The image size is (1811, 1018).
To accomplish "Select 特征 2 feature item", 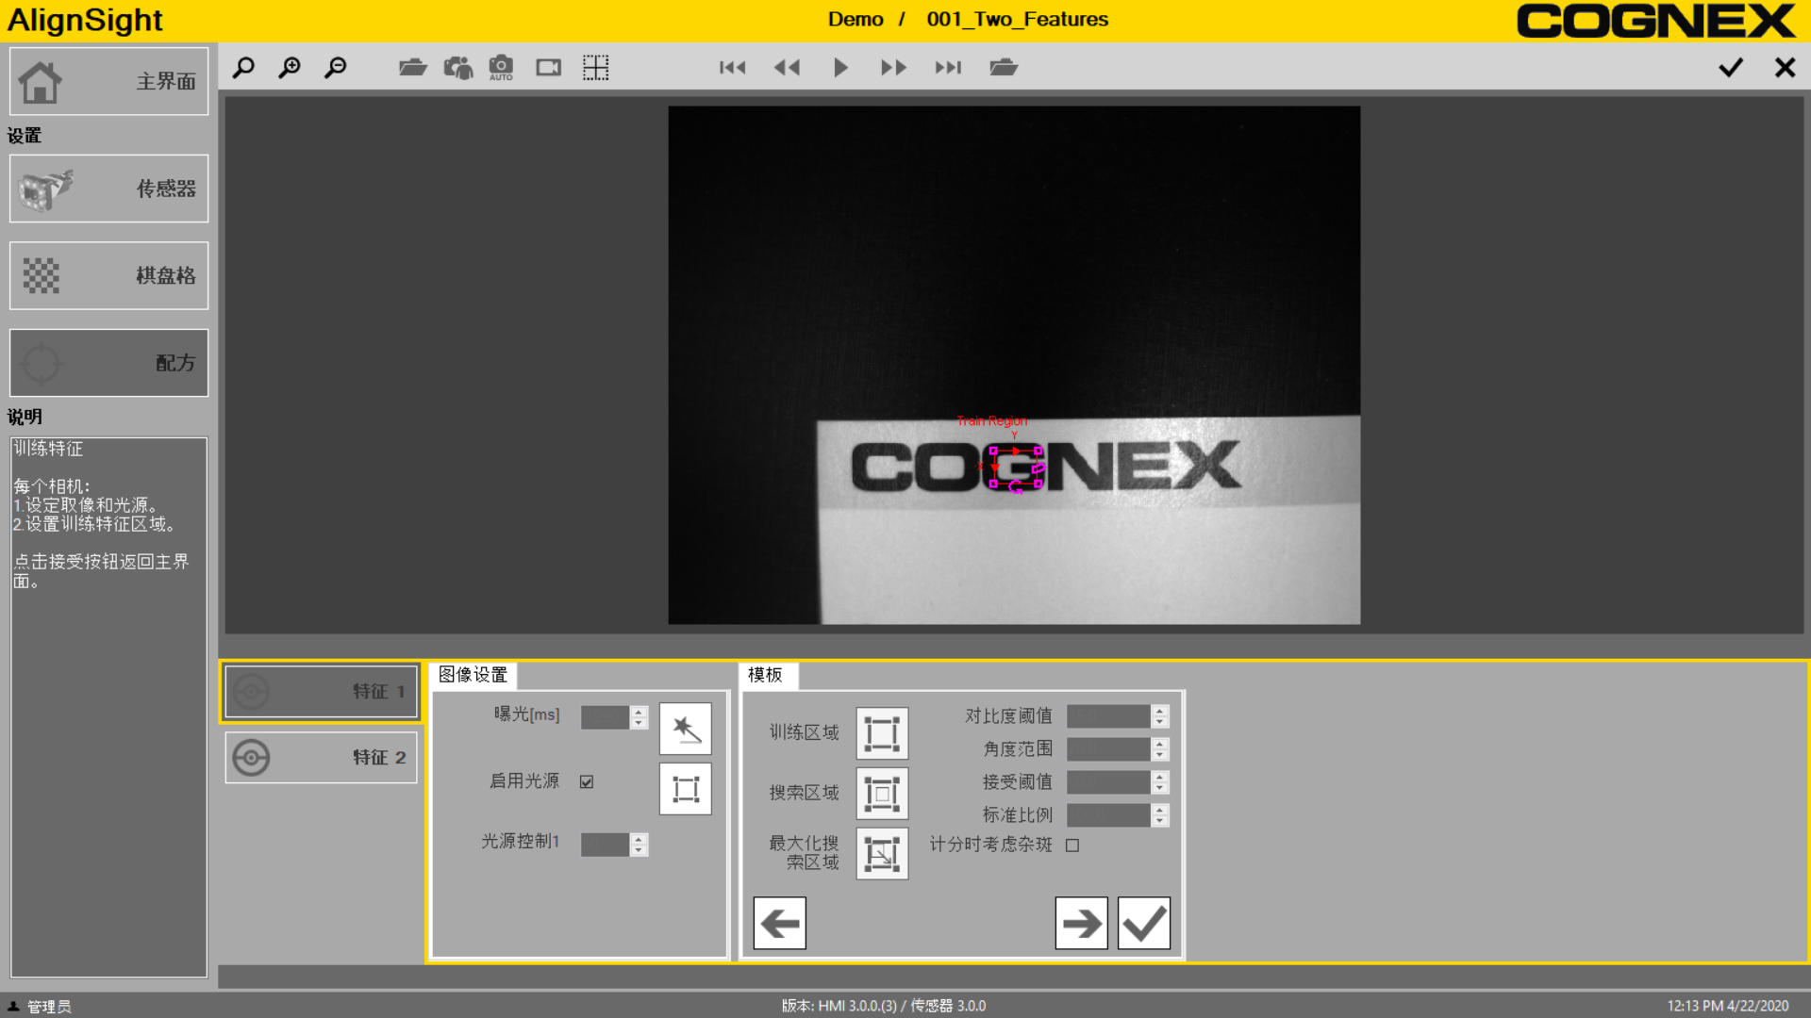I will (x=321, y=758).
